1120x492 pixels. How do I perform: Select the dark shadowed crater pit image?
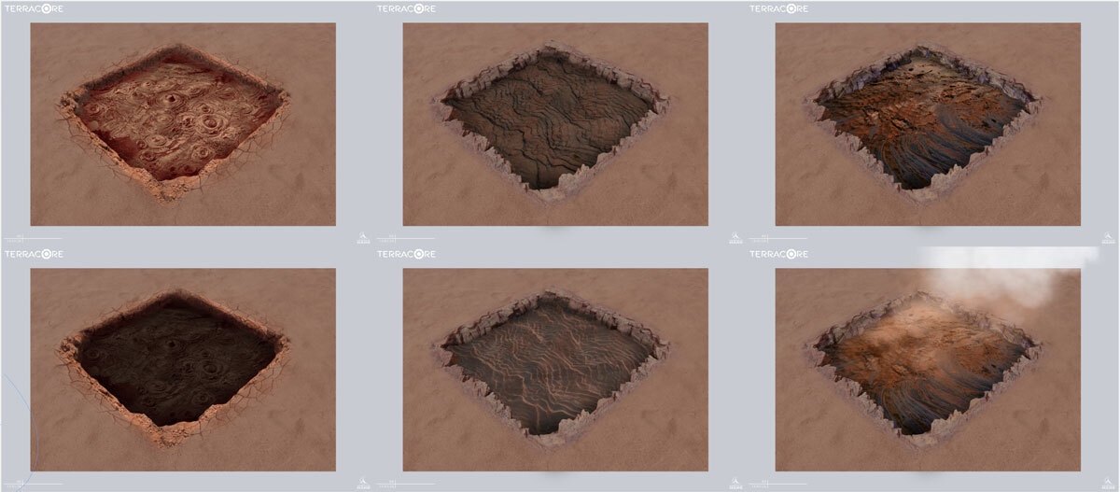pos(182,370)
